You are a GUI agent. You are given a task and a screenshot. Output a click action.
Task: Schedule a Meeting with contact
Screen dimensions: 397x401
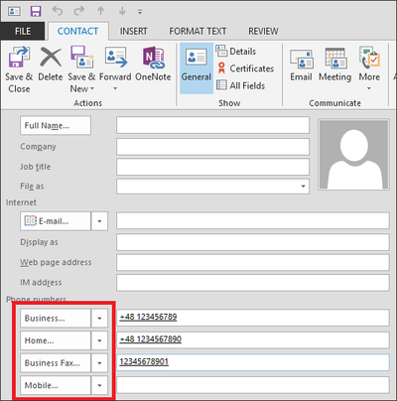point(335,58)
